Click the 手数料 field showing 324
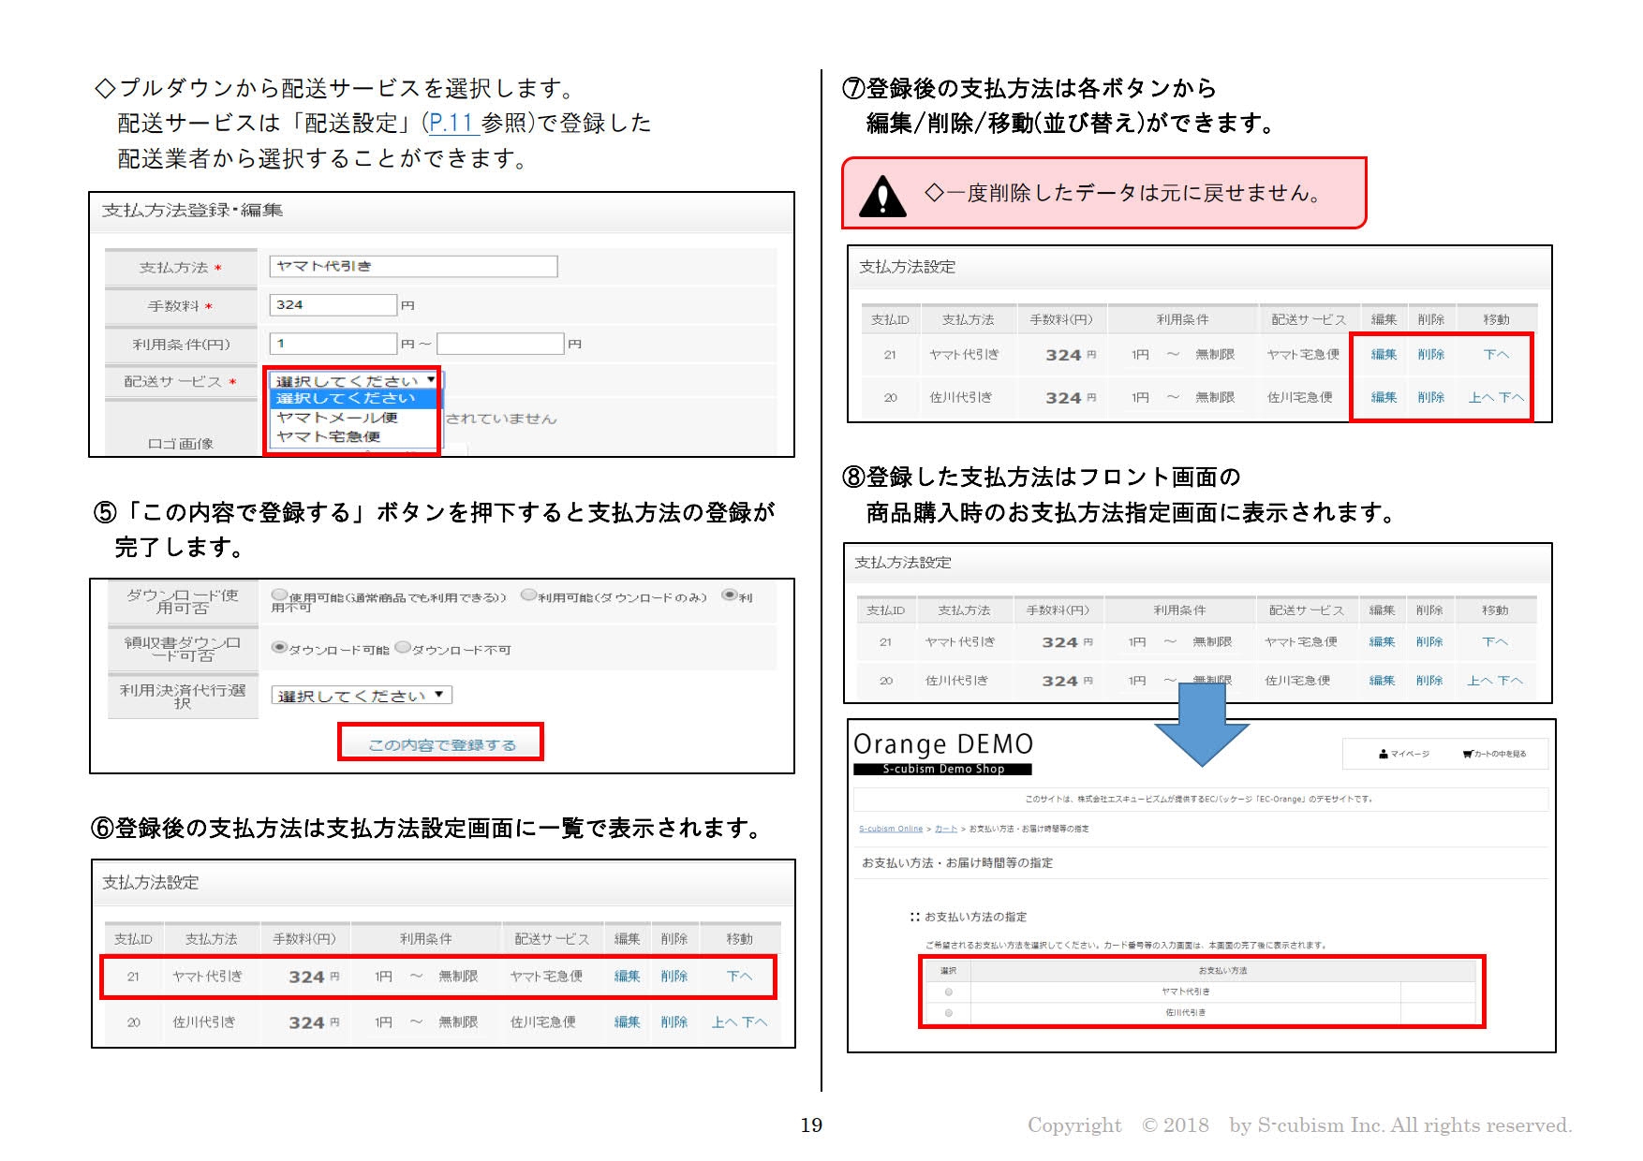Viewport: 1643px width, 1161px height. click(333, 305)
